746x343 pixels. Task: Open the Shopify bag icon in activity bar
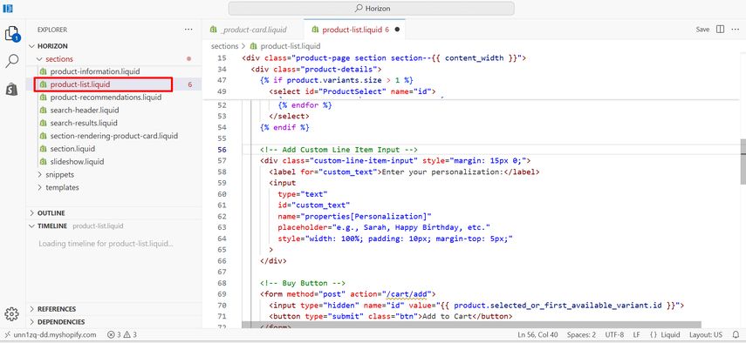12,88
